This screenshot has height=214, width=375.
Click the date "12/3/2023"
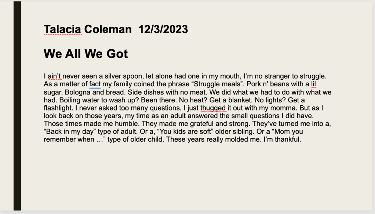click(x=163, y=29)
